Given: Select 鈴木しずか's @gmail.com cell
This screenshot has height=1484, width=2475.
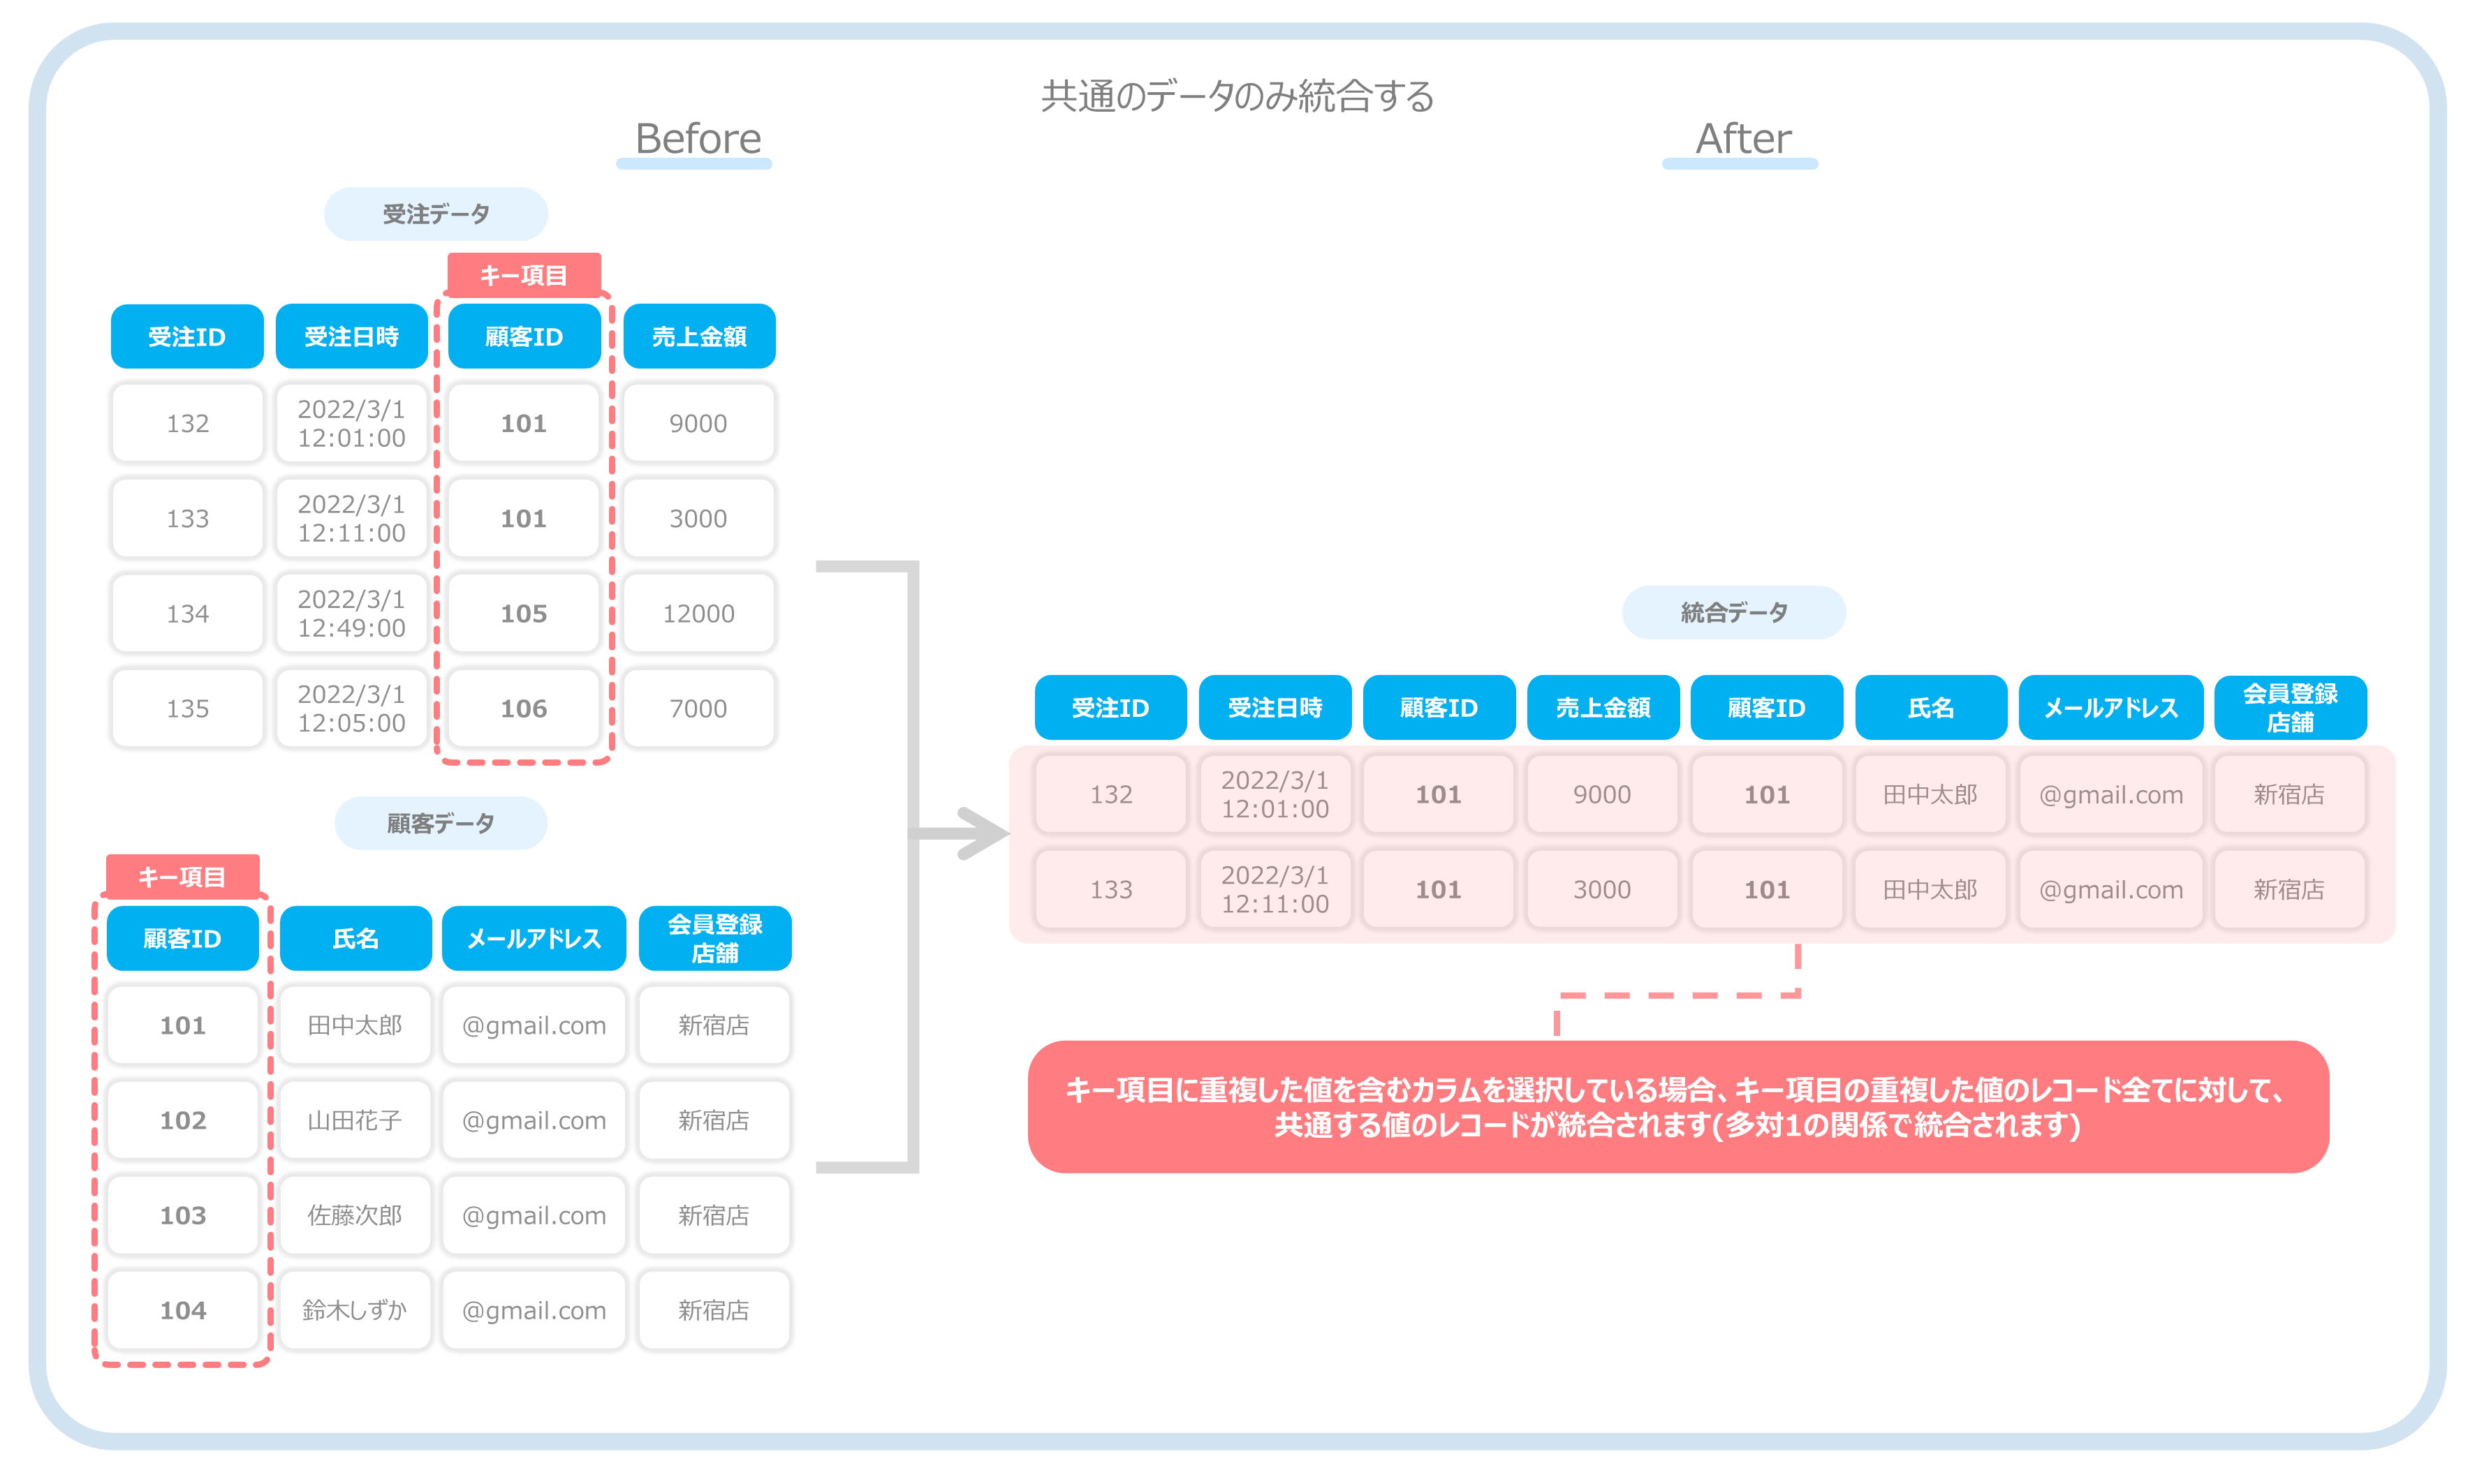Looking at the screenshot, I should [534, 1310].
